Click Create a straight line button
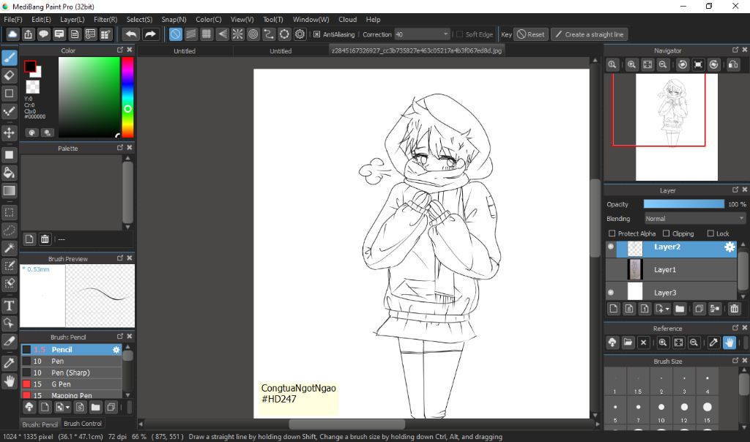Screen dimensions: 750x442 coord(590,34)
